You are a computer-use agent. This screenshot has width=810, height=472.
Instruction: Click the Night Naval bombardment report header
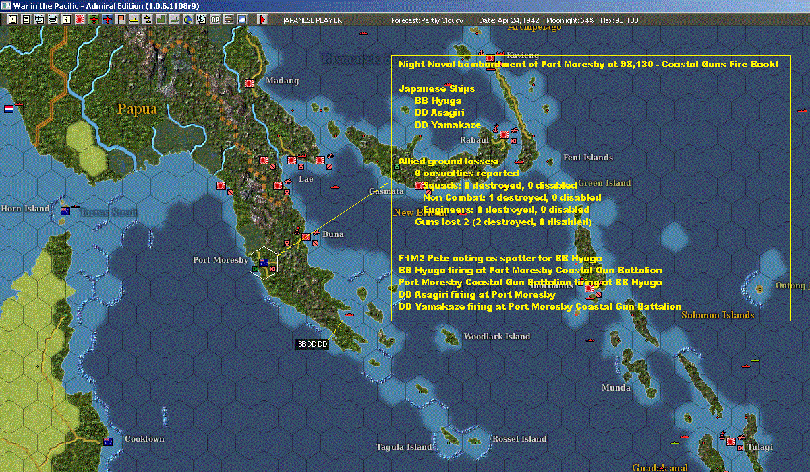coord(588,64)
